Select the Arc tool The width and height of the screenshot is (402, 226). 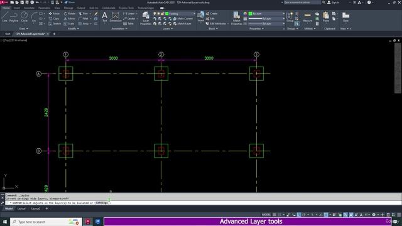pos(33,17)
